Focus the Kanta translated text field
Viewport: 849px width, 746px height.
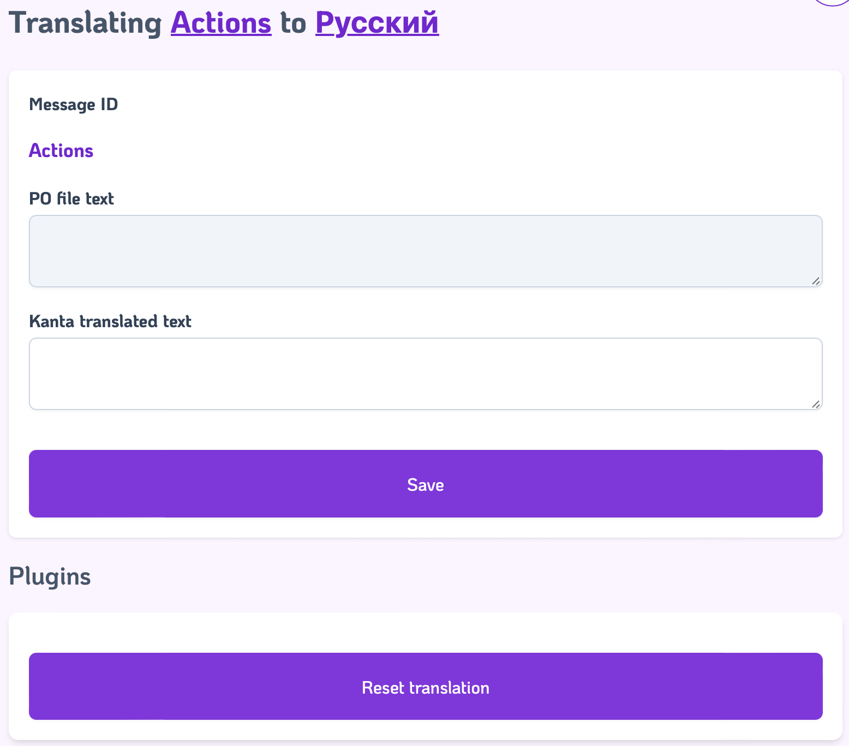[425, 374]
